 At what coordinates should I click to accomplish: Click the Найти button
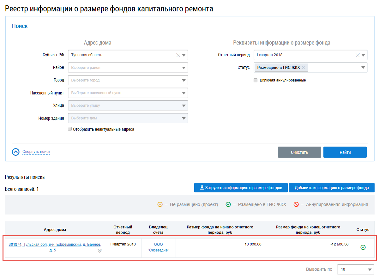[345, 152]
